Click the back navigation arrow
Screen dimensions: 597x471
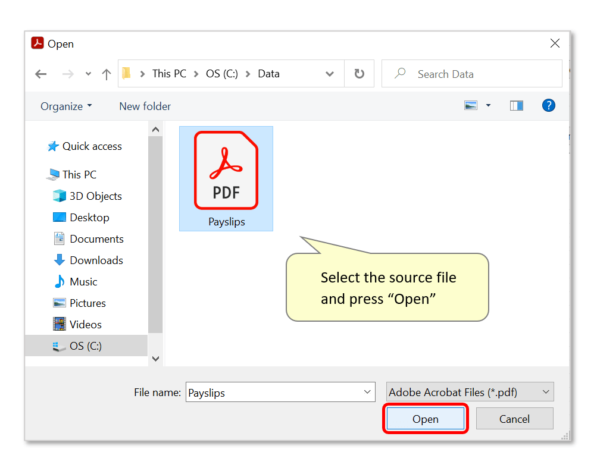point(40,74)
